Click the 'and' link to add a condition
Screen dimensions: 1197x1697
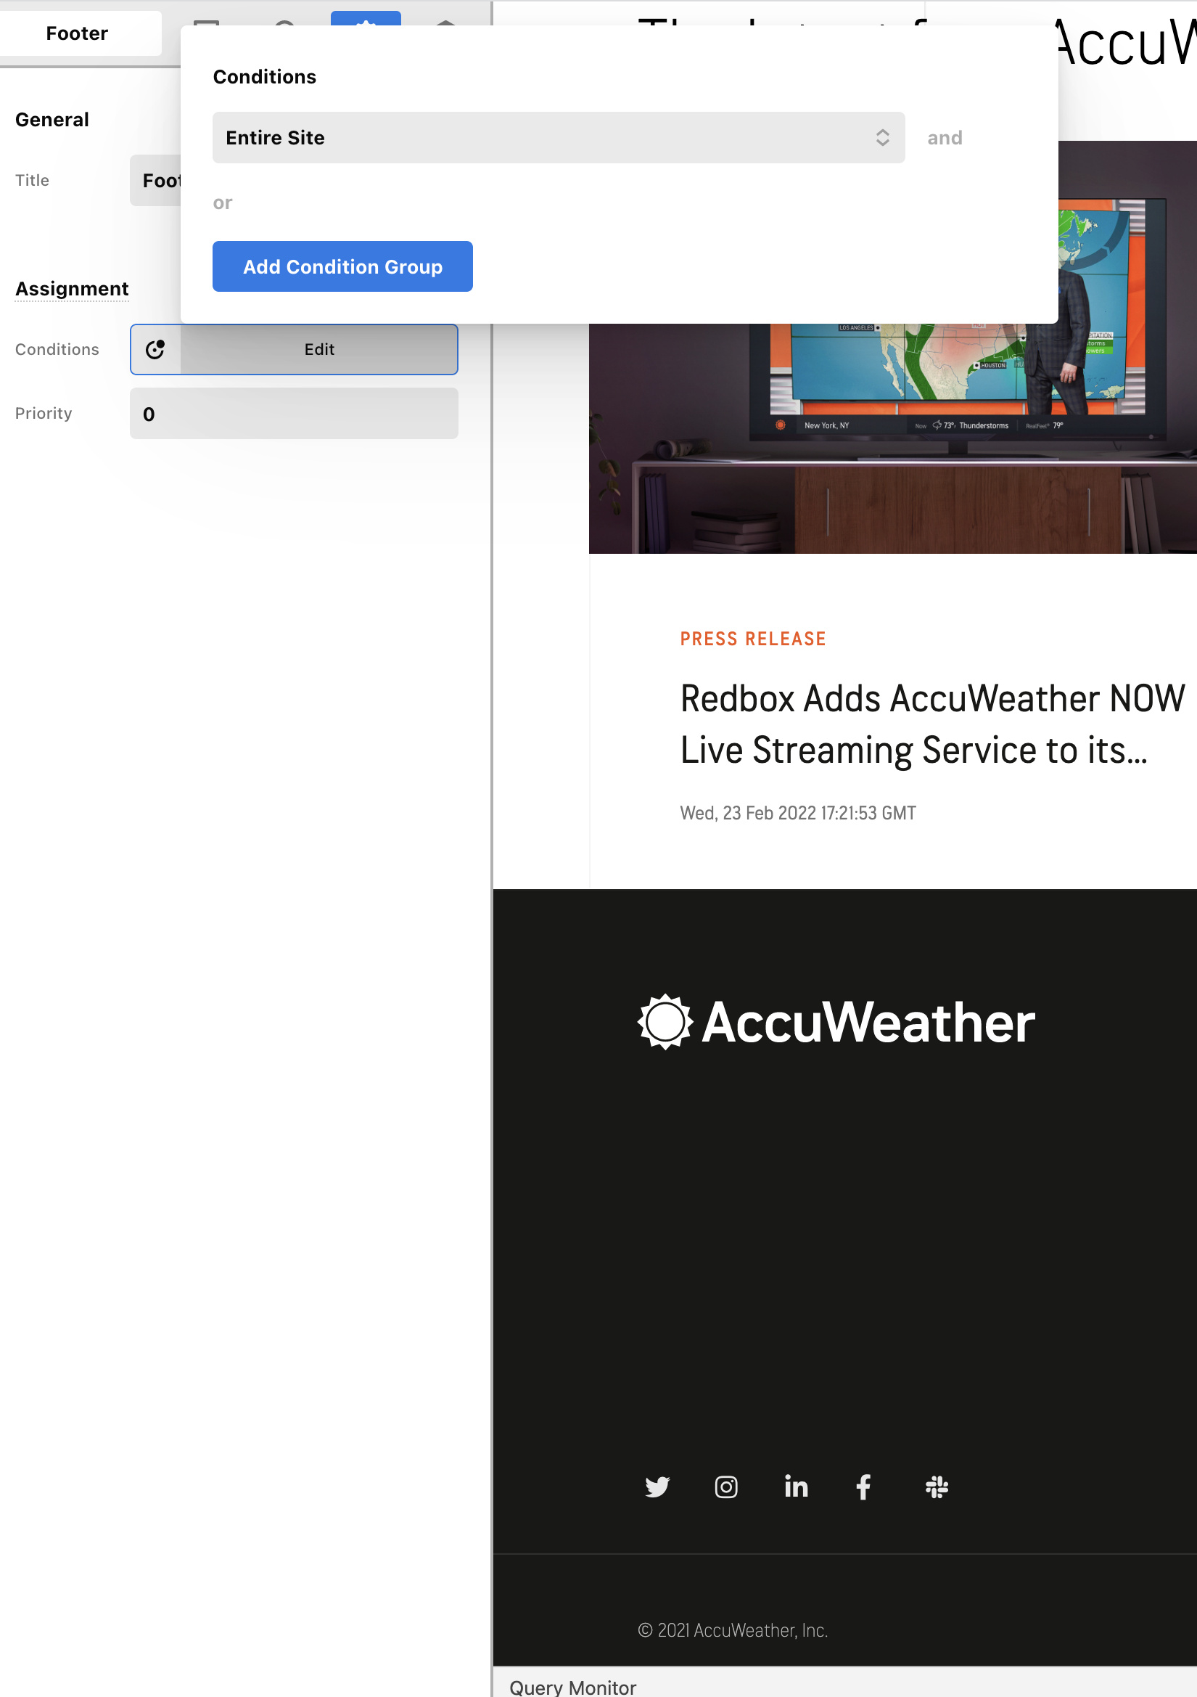pyautogui.click(x=945, y=138)
